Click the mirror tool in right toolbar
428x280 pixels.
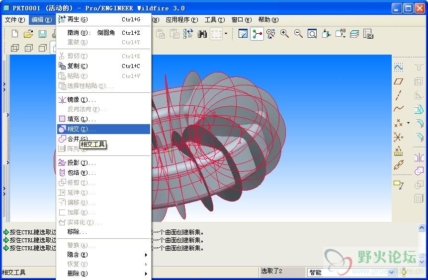[x=419, y=158]
